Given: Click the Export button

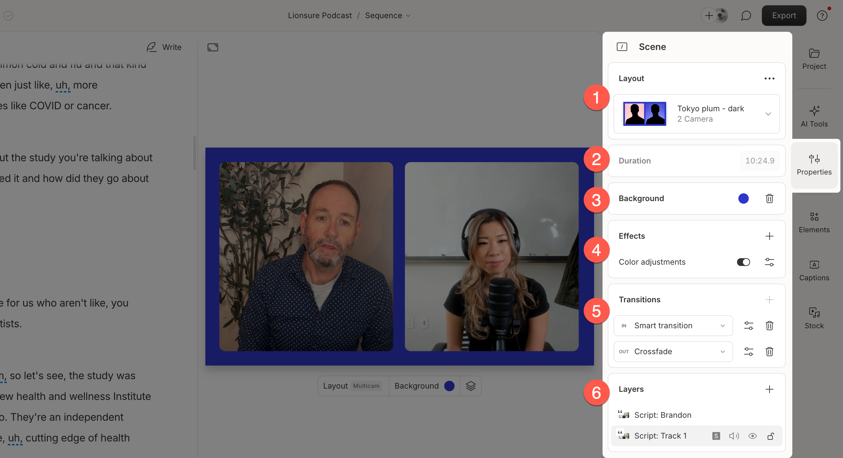Looking at the screenshot, I should (x=784, y=15).
